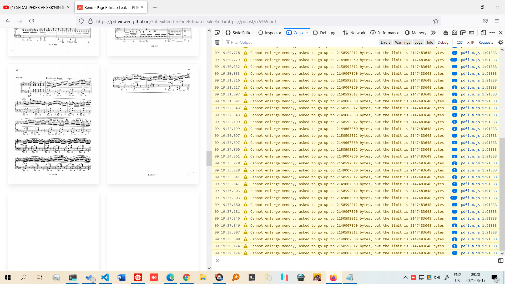Image resolution: width=505 pixels, height=284 pixels.
Task: Toggle responsive design mode icon
Action: point(483,33)
